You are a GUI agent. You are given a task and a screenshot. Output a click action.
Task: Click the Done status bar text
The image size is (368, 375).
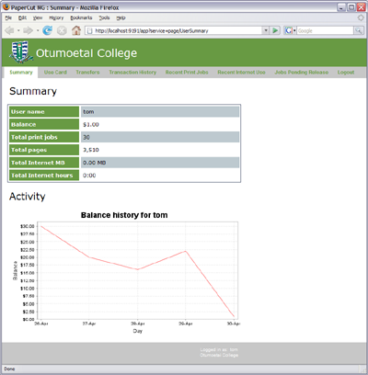point(9,369)
